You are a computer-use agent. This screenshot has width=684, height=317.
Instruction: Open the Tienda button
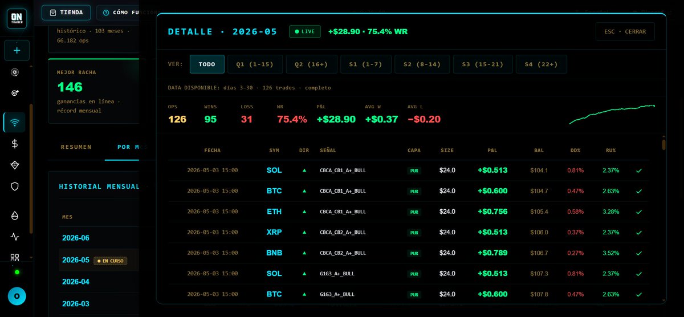pyautogui.click(x=66, y=13)
